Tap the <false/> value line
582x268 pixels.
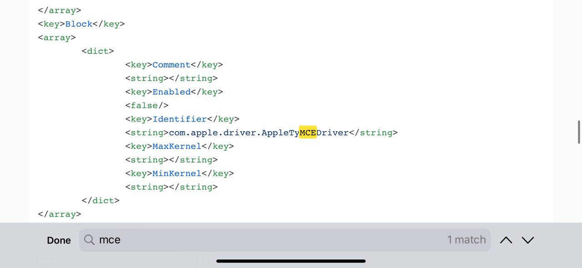point(147,106)
